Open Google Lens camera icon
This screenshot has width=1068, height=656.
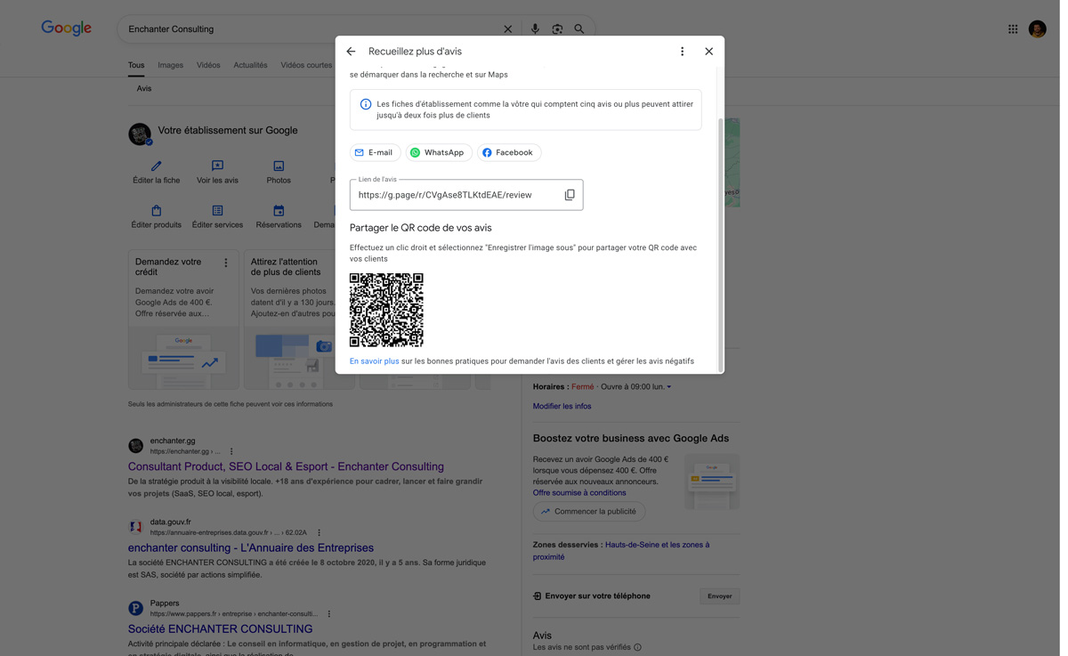pyautogui.click(x=557, y=28)
